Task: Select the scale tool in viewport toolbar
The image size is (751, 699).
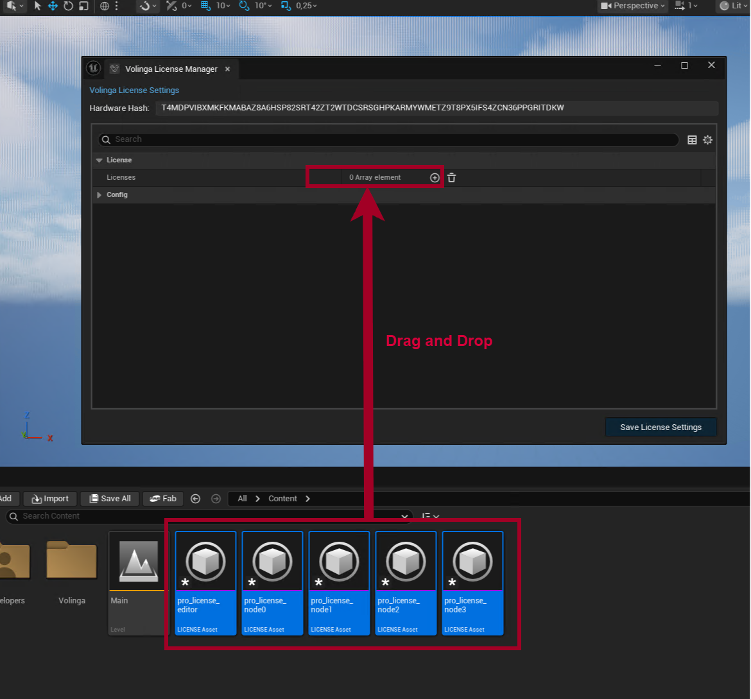Action: tap(83, 6)
